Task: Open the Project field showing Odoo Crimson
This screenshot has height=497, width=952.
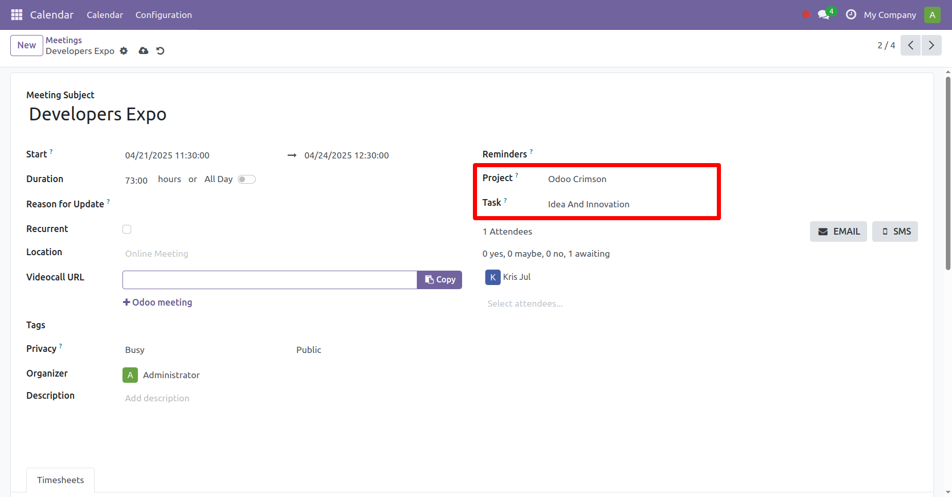Action: (577, 179)
